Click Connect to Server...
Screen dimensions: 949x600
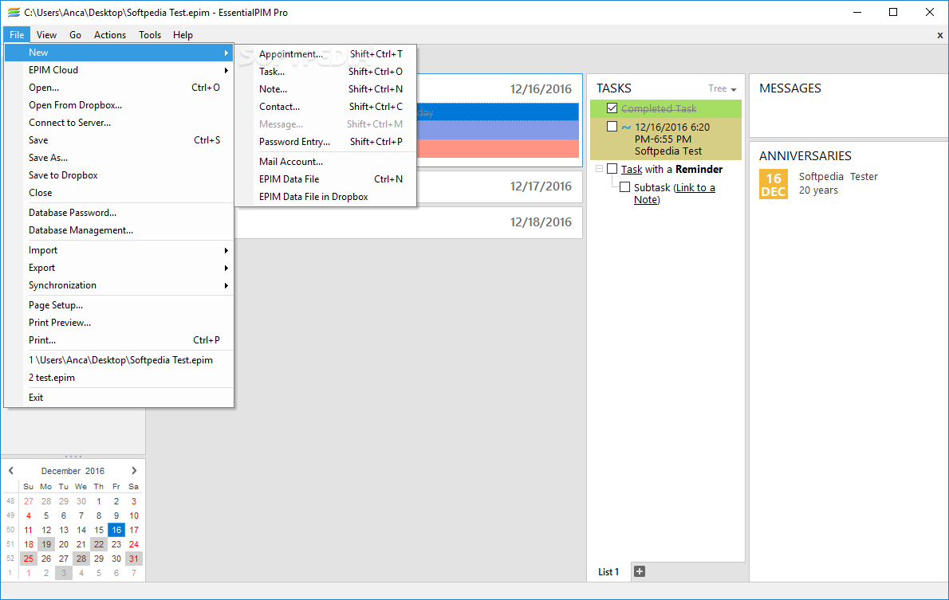point(120,123)
